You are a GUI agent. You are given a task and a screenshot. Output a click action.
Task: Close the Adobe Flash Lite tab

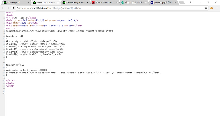(x=117, y=2)
